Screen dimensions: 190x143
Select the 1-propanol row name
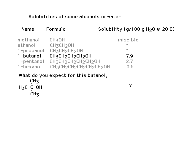click(31, 51)
